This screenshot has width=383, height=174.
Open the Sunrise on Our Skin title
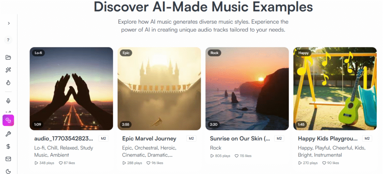coord(240,139)
